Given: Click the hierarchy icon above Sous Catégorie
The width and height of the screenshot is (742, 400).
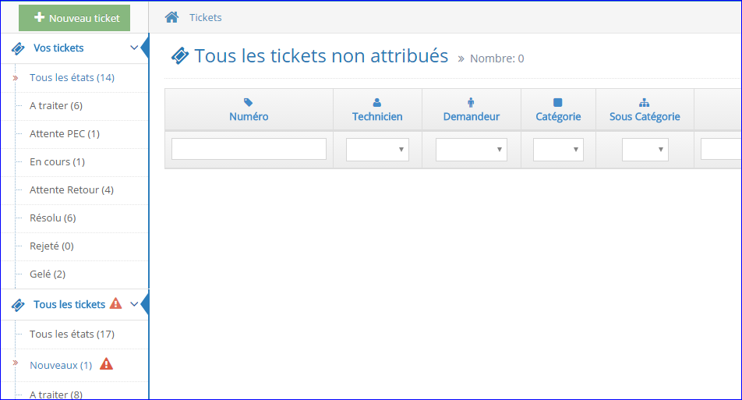Looking at the screenshot, I should coord(645,102).
